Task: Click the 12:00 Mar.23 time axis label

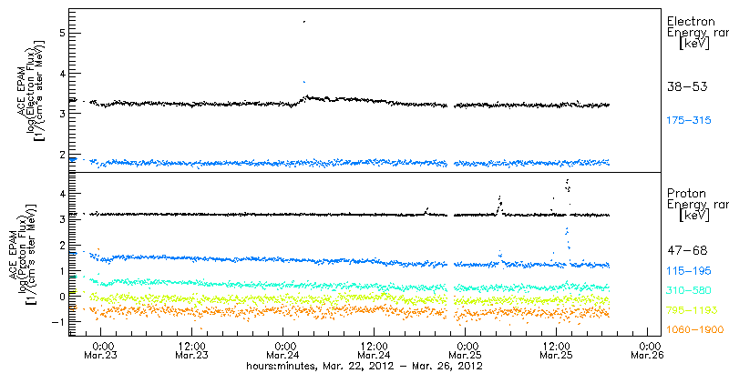Action: (190, 350)
